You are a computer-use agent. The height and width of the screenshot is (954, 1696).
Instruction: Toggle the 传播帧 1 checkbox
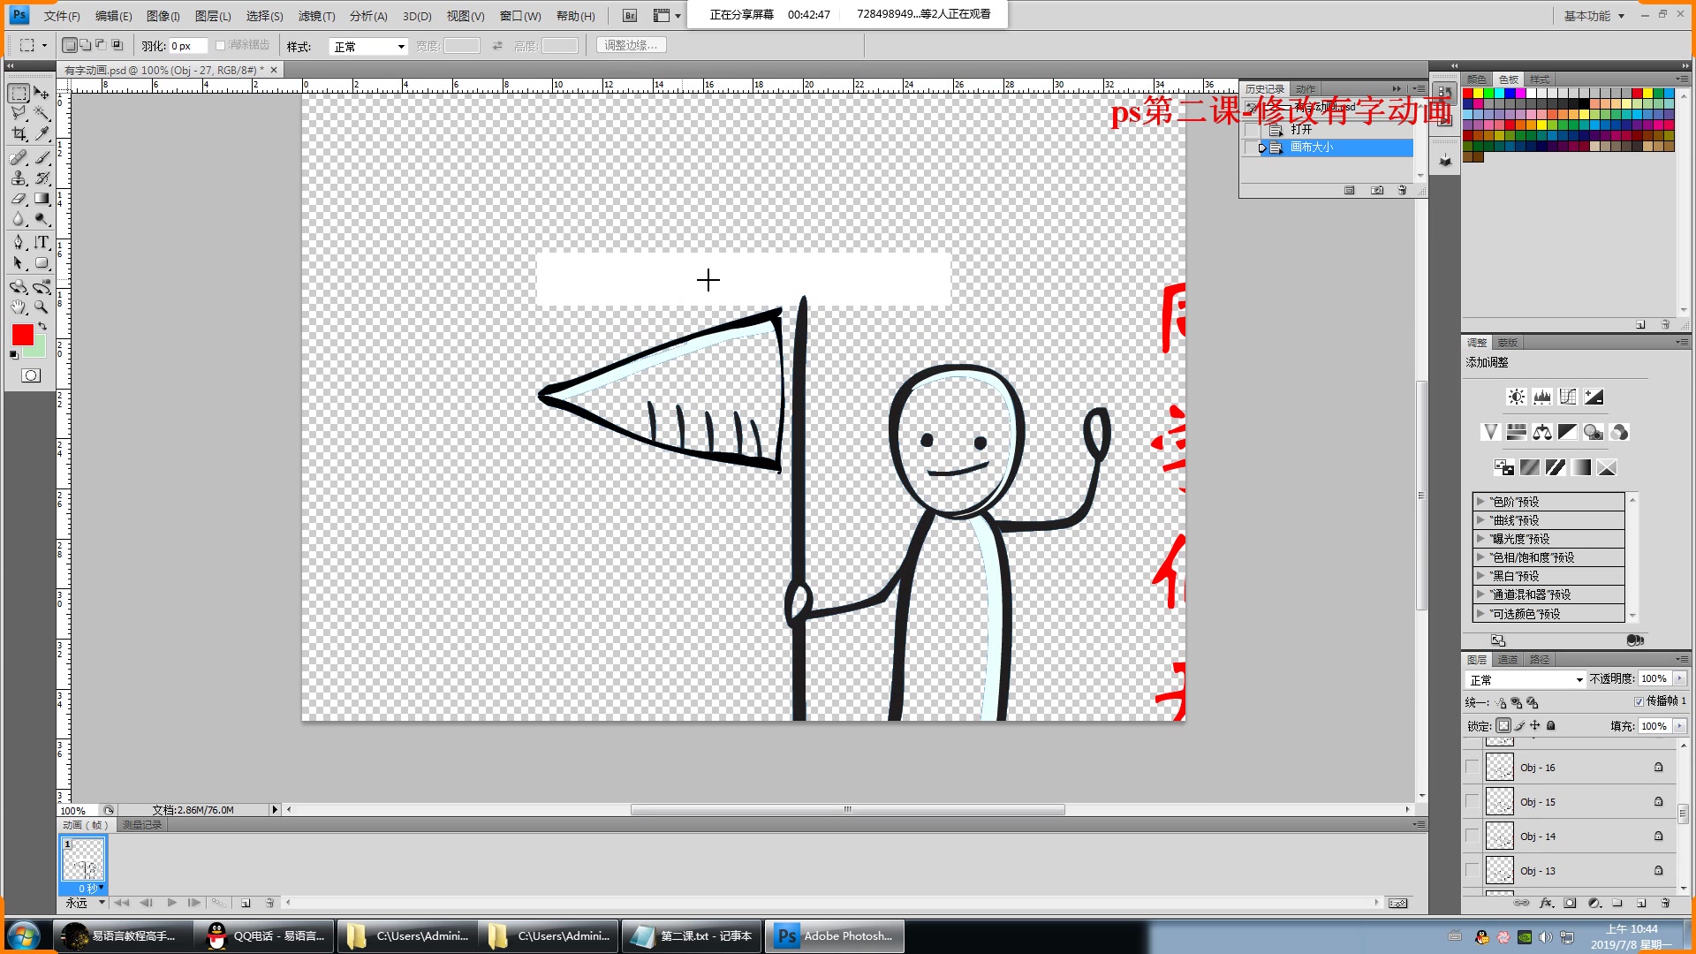[1639, 701]
